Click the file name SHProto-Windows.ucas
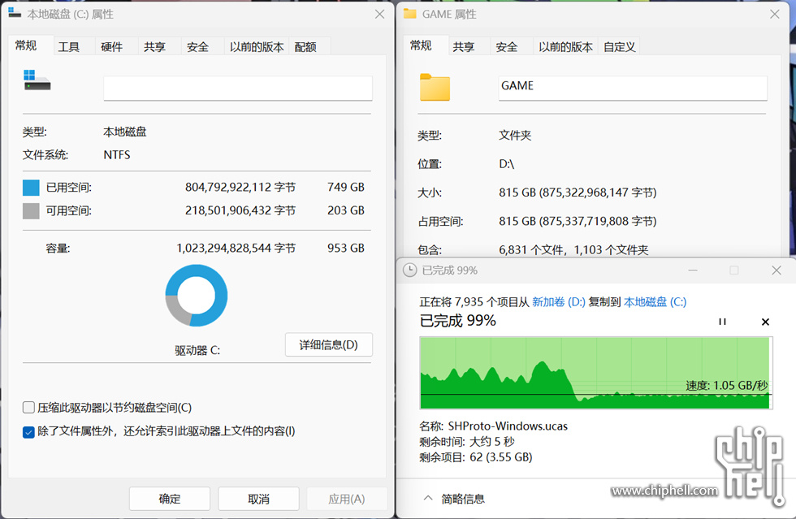This screenshot has width=796, height=519. pyautogui.click(x=508, y=426)
